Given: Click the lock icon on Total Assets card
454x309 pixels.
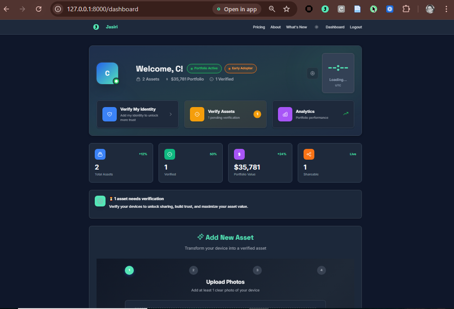Looking at the screenshot, I should coord(100,154).
